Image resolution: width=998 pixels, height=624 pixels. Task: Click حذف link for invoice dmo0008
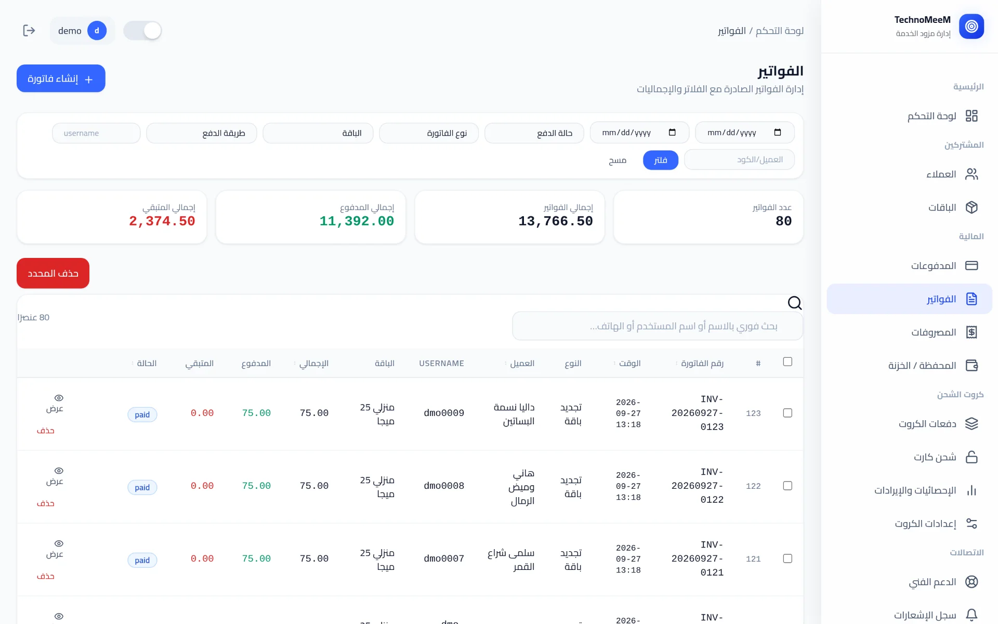coord(45,503)
